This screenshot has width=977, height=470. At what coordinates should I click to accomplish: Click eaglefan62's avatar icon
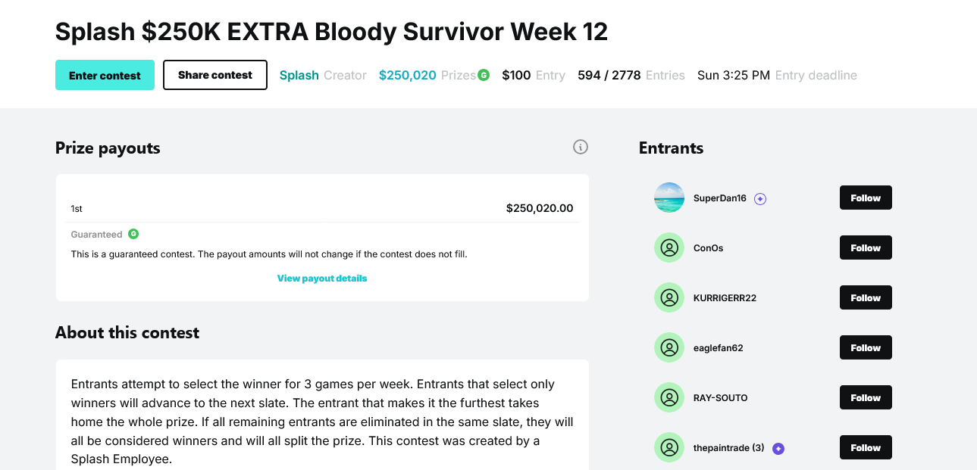tap(669, 347)
